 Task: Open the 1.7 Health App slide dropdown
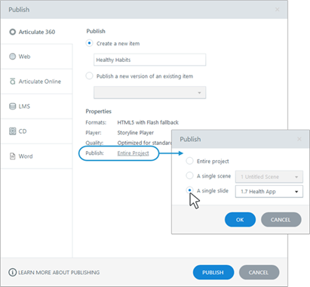pos(269,192)
